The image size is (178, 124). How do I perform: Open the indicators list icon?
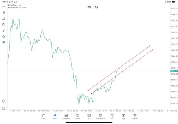4,19
